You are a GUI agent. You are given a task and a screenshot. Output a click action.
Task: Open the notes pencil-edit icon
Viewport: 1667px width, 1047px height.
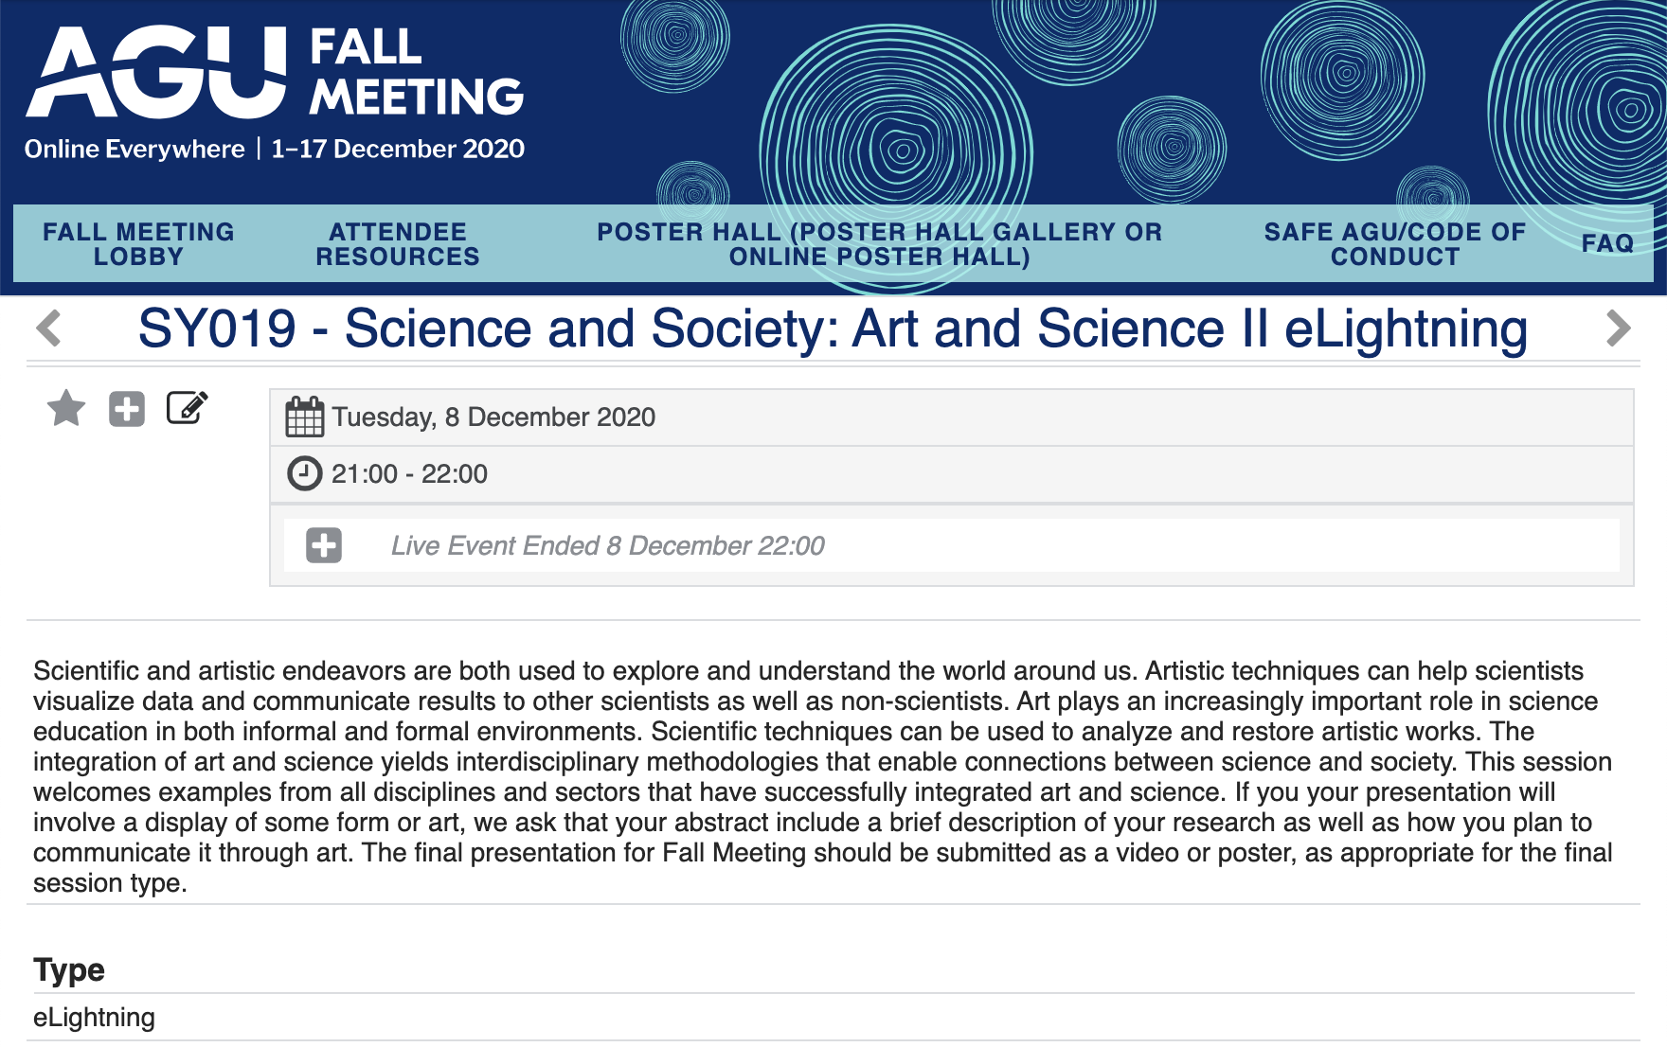click(x=187, y=408)
